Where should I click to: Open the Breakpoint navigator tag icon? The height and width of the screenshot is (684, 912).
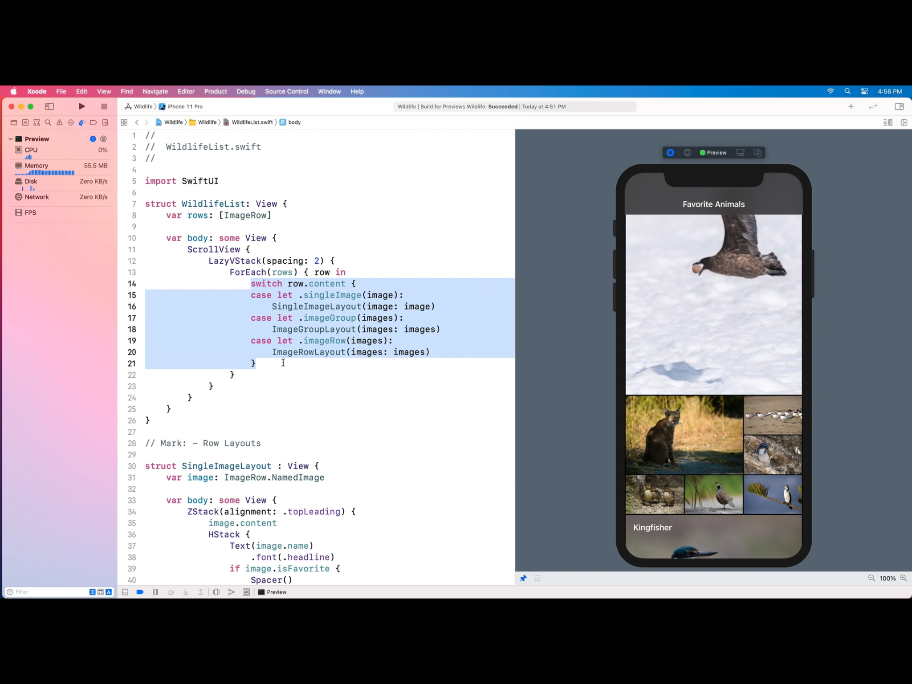pyautogui.click(x=94, y=122)
